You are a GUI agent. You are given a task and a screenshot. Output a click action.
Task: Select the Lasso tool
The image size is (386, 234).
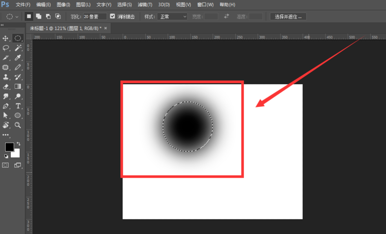click(x=6, y=48)
